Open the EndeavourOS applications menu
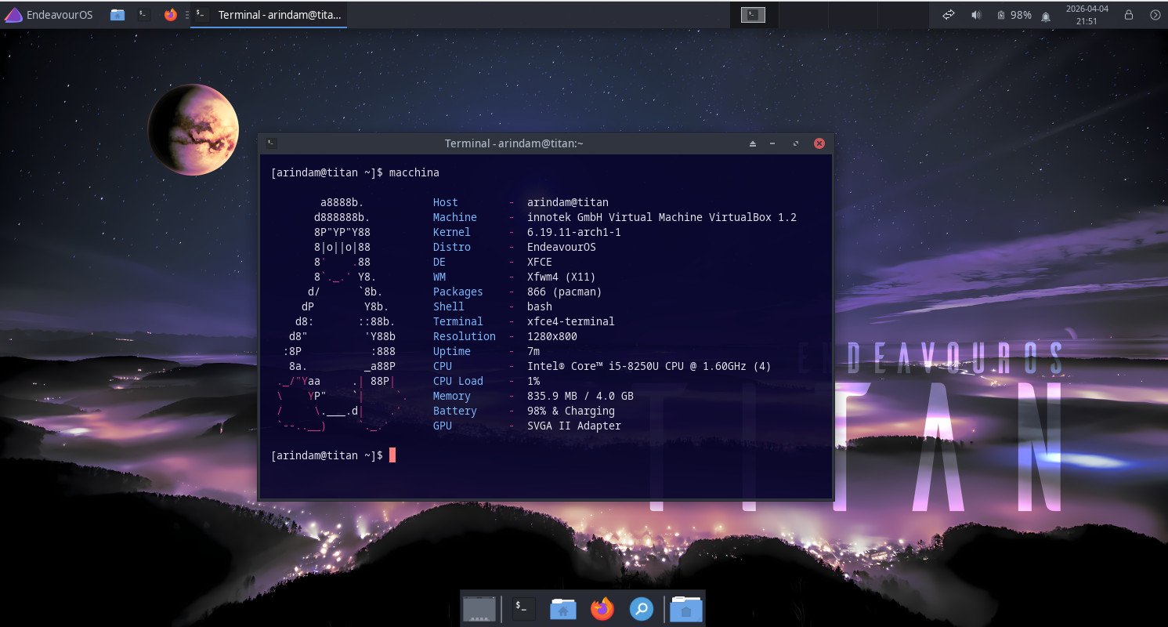The height and width of the screenshot is (627, 1168). click(x=49, y=15)
